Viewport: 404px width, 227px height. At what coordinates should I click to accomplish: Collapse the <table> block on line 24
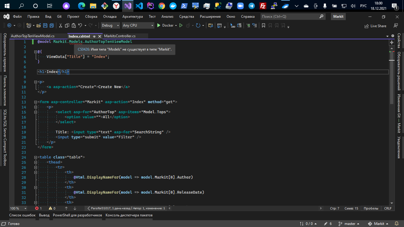coord(35,157)
